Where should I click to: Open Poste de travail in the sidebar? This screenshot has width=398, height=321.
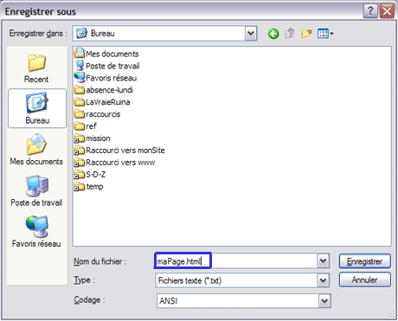(x=36, y=190)
